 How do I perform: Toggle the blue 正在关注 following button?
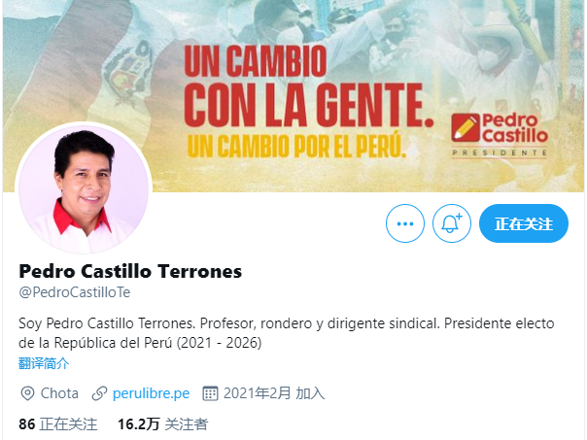tap(524, 223)
